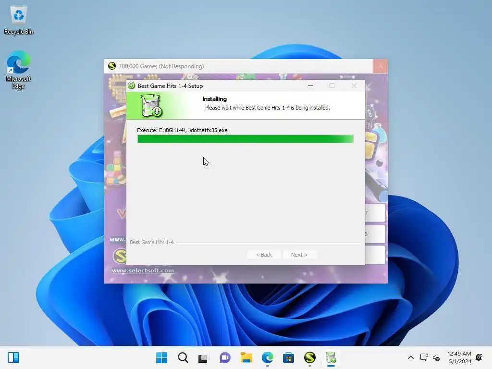Open the muted volume tray icon
Image resolution: width=492 pixels, height=369 pixels.
point(436,357)
